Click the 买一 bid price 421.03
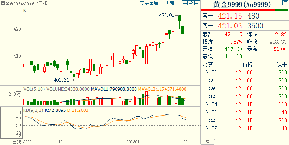 [230, 26]
